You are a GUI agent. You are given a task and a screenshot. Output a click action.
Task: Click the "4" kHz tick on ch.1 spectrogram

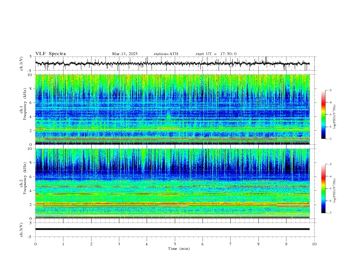point(31,117)
